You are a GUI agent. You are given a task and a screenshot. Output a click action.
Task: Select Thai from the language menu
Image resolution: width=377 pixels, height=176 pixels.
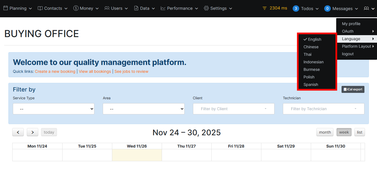[307, 54]
